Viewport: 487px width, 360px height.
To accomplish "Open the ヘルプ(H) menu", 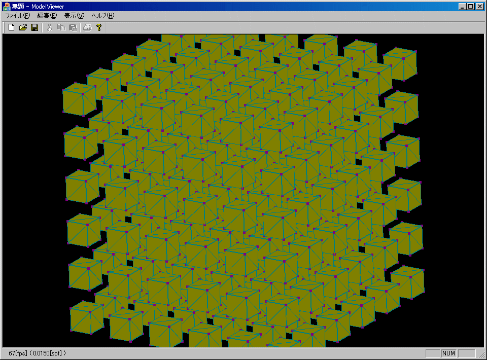I will click(103, 16).
